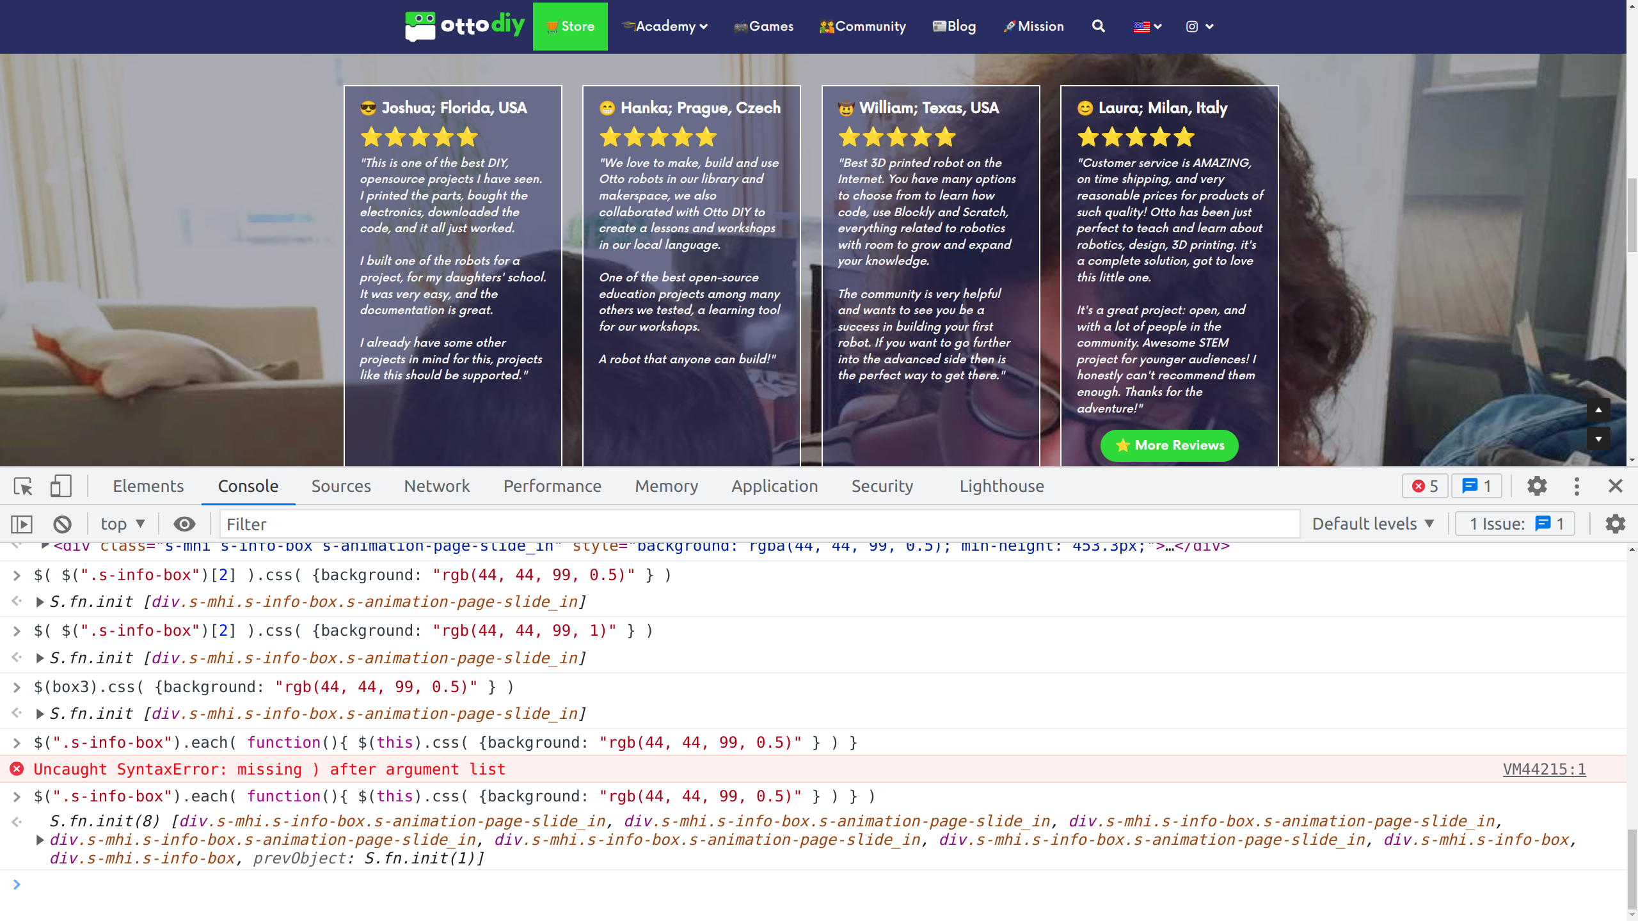
Task: Expand the S.fn.init(8) result object
Action: point(40,840)
